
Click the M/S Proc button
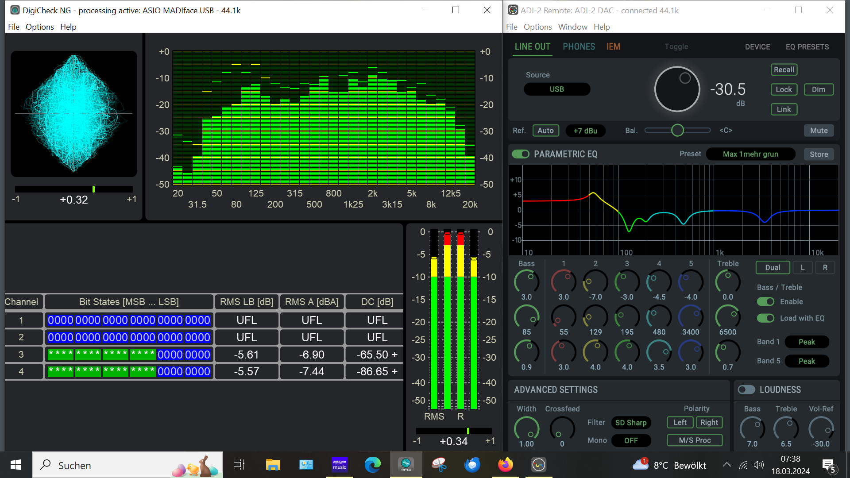click(695, 440)
